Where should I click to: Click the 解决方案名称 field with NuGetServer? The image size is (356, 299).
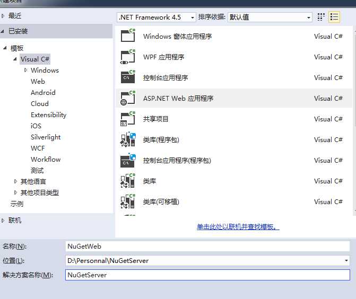pyautogui.click(x=207, y=275)
